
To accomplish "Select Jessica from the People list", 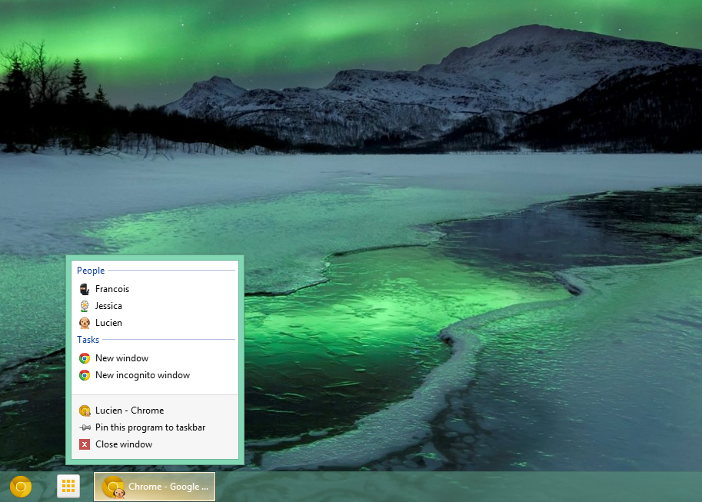I will pos(108,306).
